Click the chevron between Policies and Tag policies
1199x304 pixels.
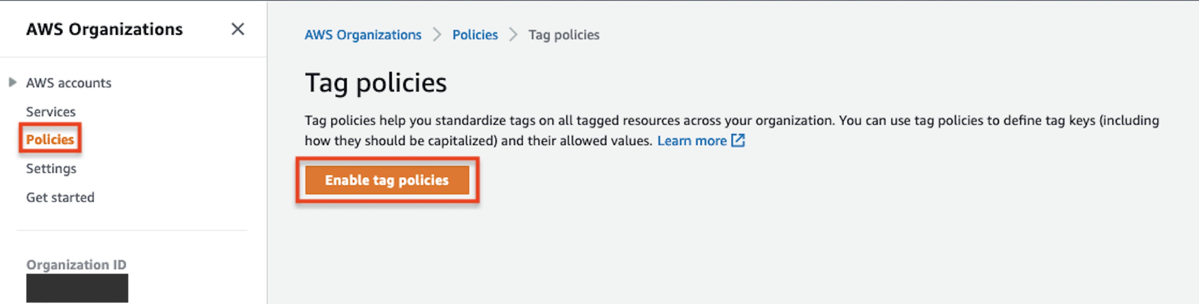[x=513, y=34]
